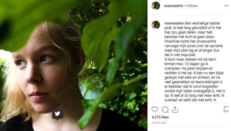Click the '4 DAYS AGO' timestamp

[159, 123]
